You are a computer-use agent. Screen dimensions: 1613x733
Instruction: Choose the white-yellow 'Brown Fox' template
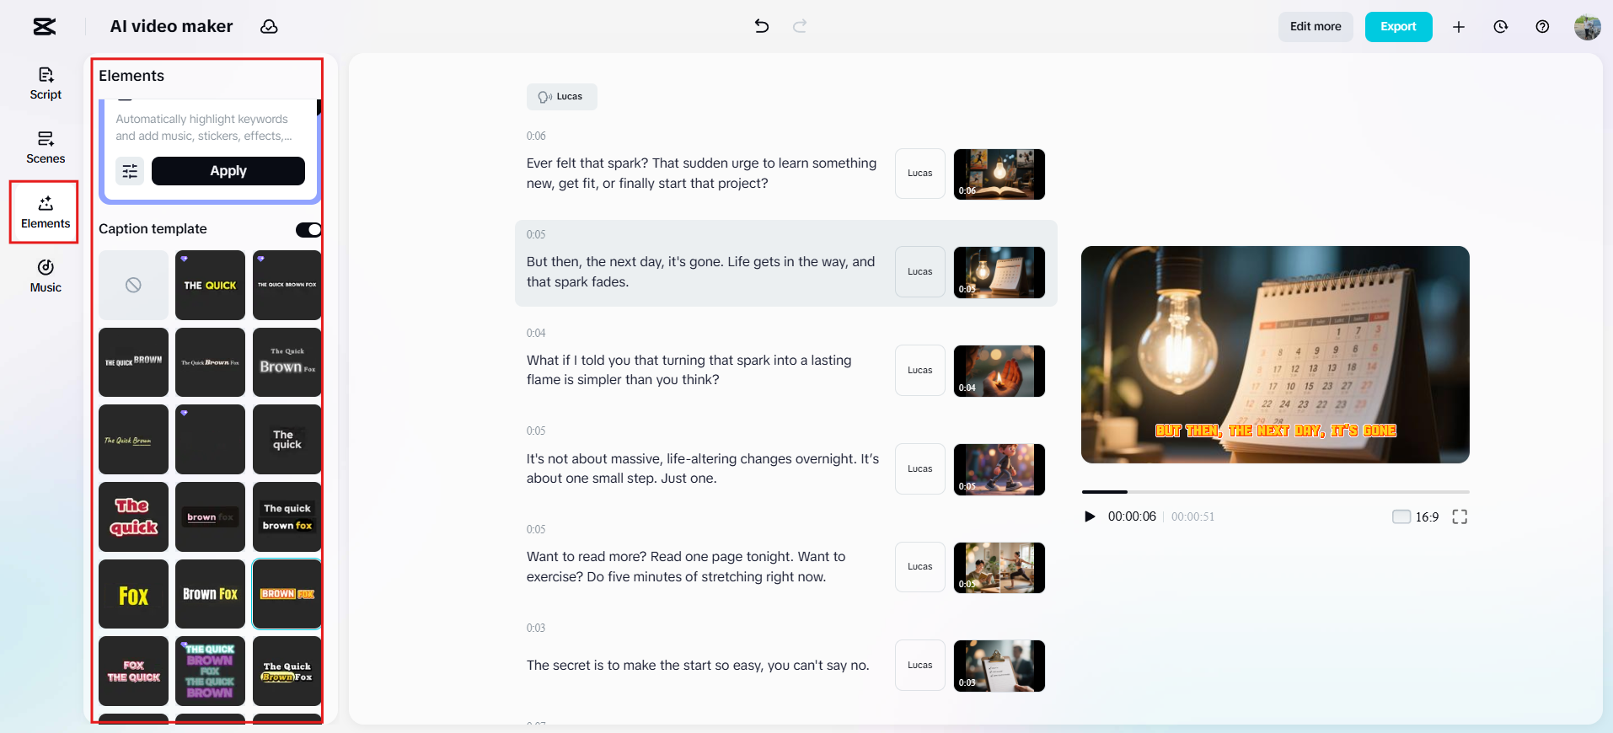(210, 594)
